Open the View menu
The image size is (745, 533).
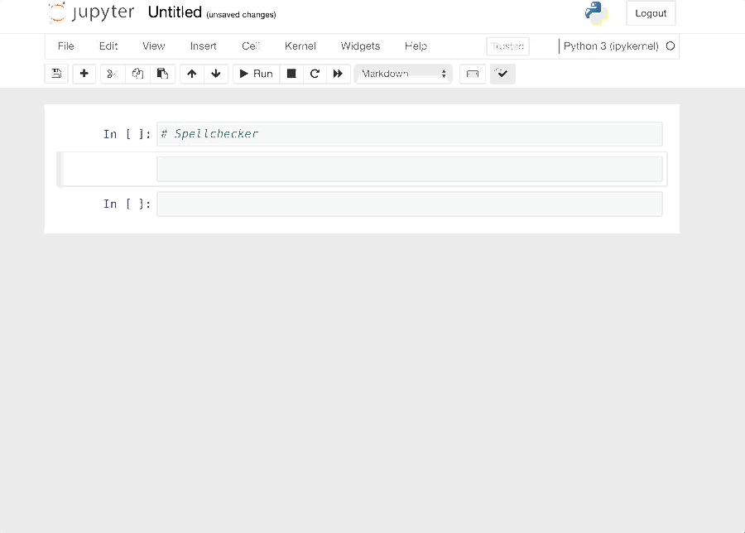point(153,46)
